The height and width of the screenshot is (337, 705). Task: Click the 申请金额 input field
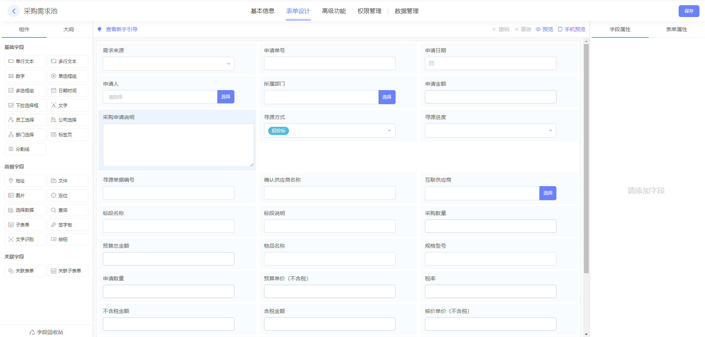(490, 97)
